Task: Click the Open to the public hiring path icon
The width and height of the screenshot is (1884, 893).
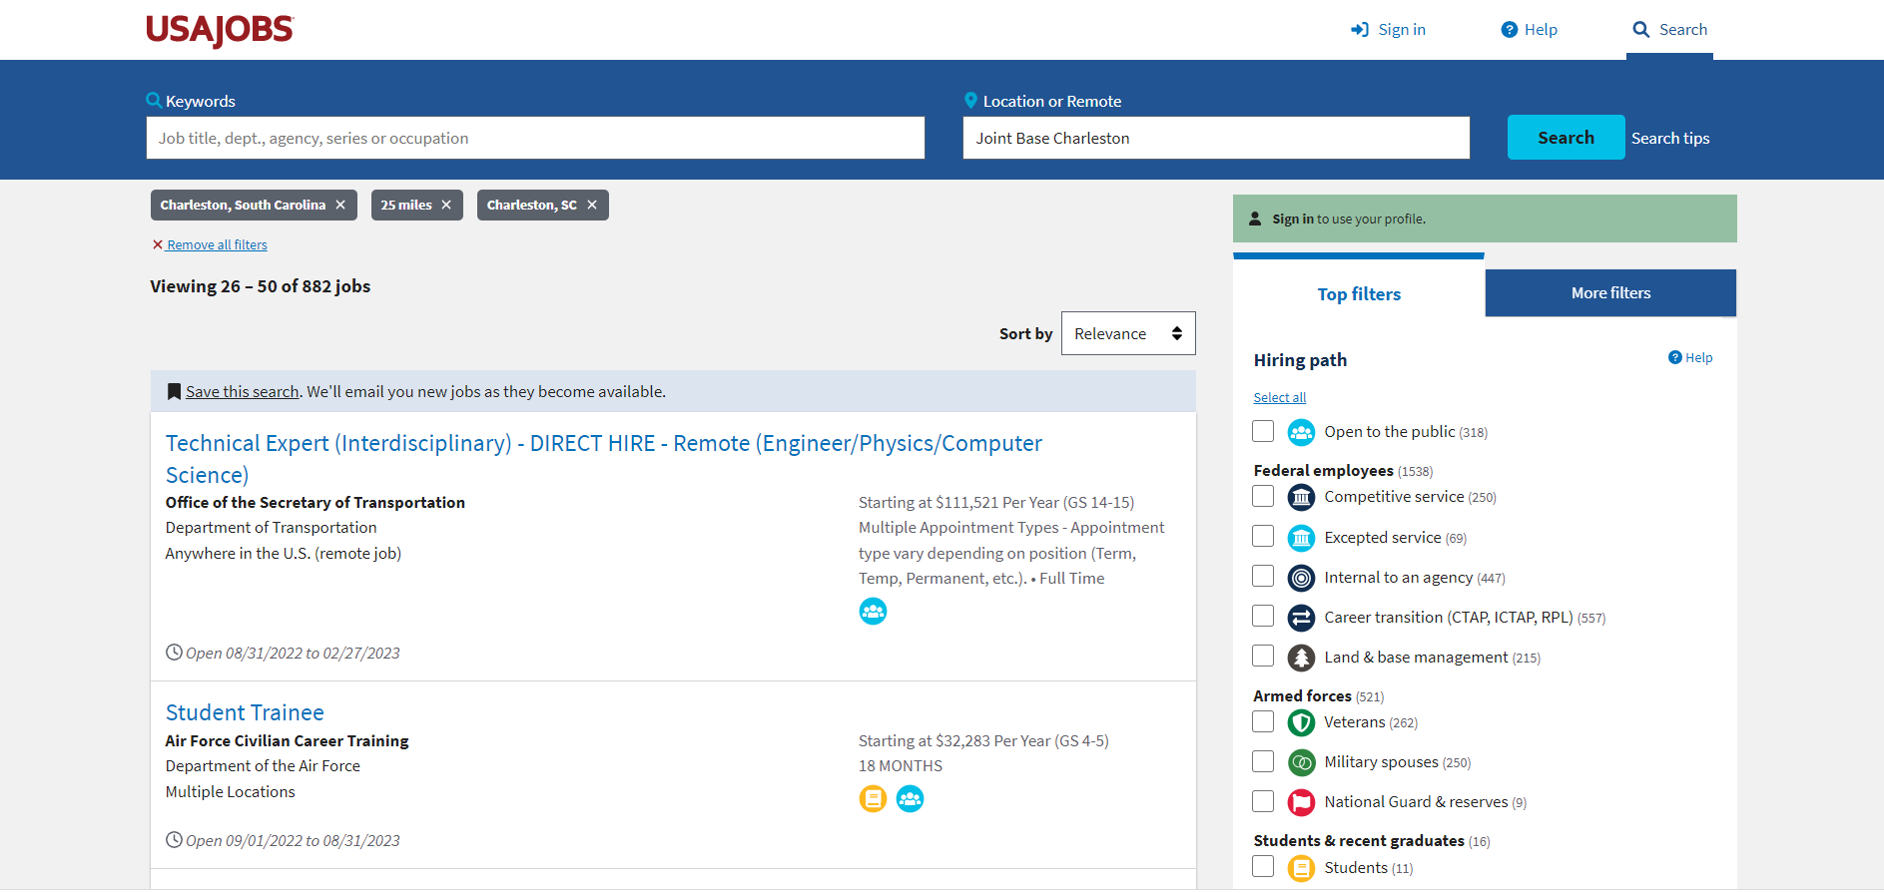Action: click(x=1301, y=432)
